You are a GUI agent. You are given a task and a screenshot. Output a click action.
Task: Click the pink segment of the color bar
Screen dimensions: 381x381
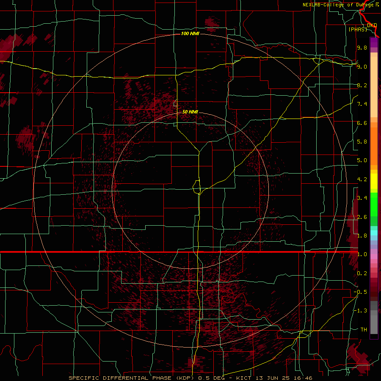point(374,257)
